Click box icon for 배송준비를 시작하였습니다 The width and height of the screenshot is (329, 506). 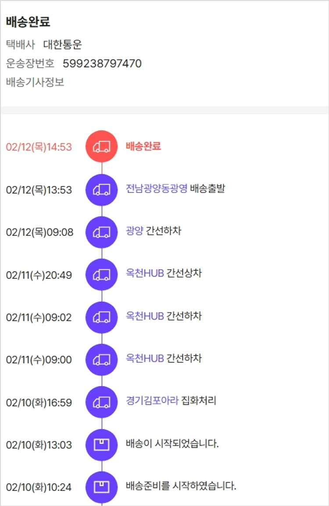point(101,487)
